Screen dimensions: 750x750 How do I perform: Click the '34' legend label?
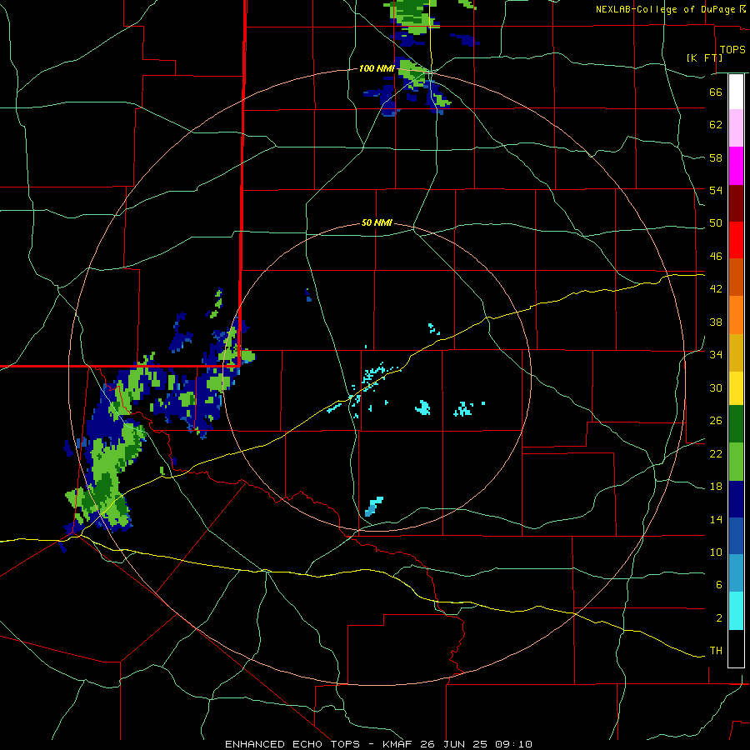click(716, 355)
